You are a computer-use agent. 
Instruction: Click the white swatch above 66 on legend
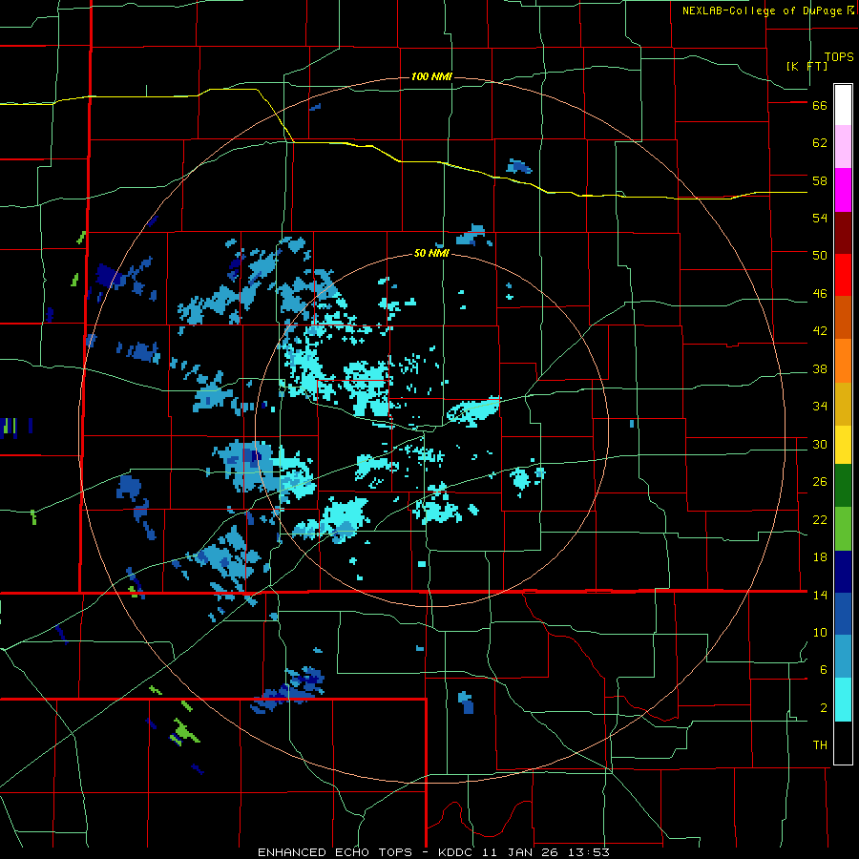click(843, 105)
